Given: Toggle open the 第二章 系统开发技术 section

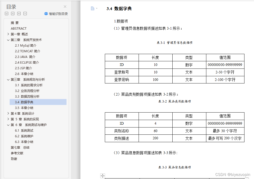Looking at the screenshot, I should [8, 40].
